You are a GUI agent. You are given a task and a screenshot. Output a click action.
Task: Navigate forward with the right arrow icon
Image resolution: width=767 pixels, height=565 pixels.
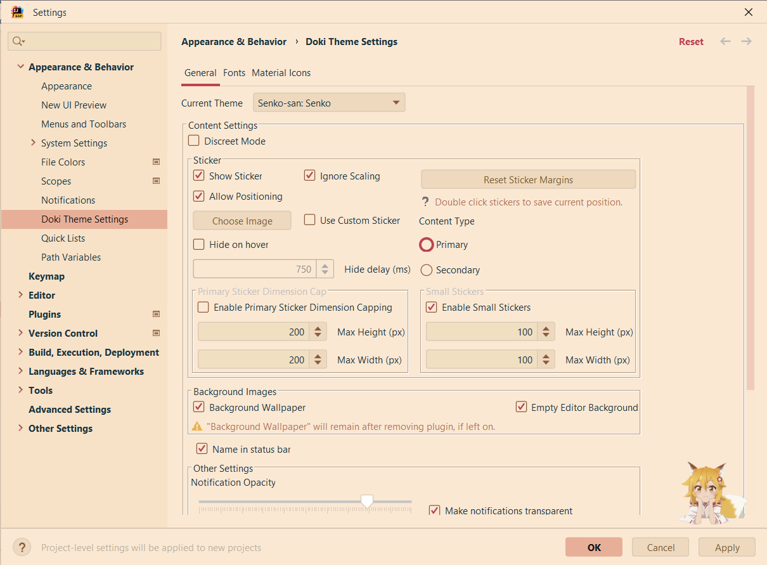point(746,41)
